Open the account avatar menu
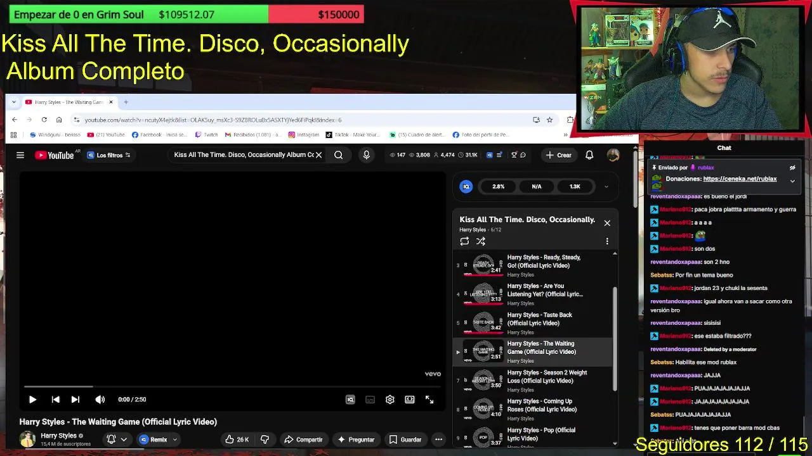 tap(613, 155)
